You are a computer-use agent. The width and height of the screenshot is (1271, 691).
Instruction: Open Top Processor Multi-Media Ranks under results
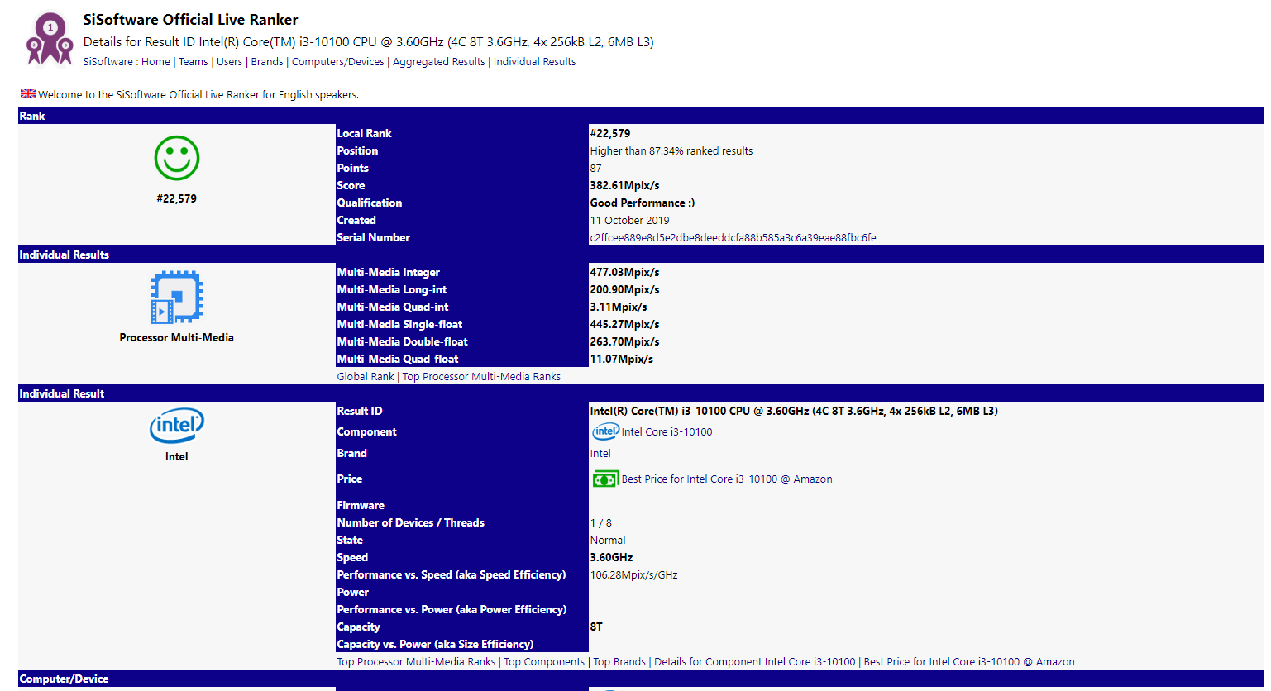(481, 377)
